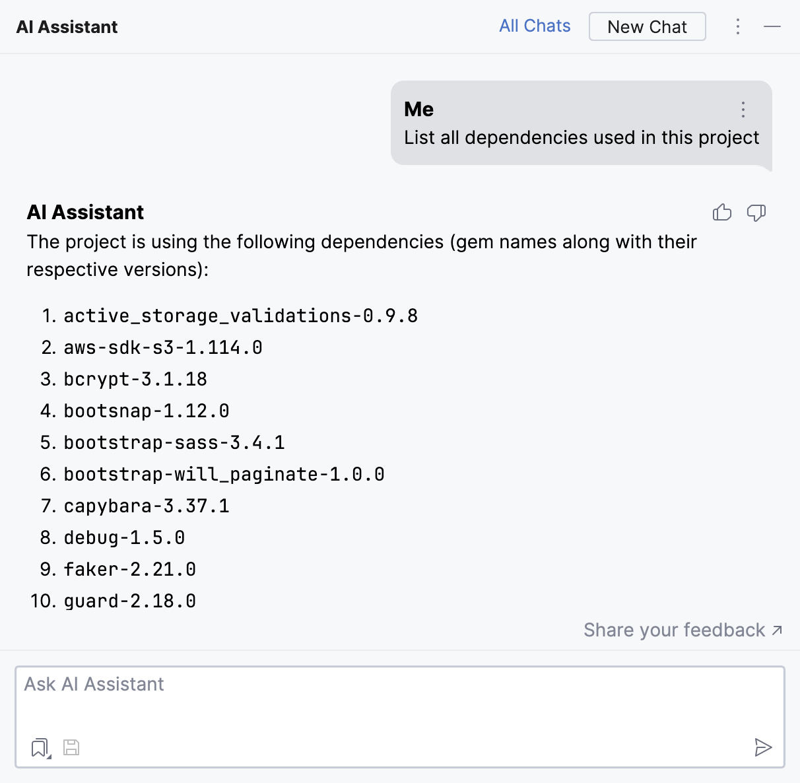Save the current prompt using the disk icon
Screen dimensions: 800x783
point(71,747)
